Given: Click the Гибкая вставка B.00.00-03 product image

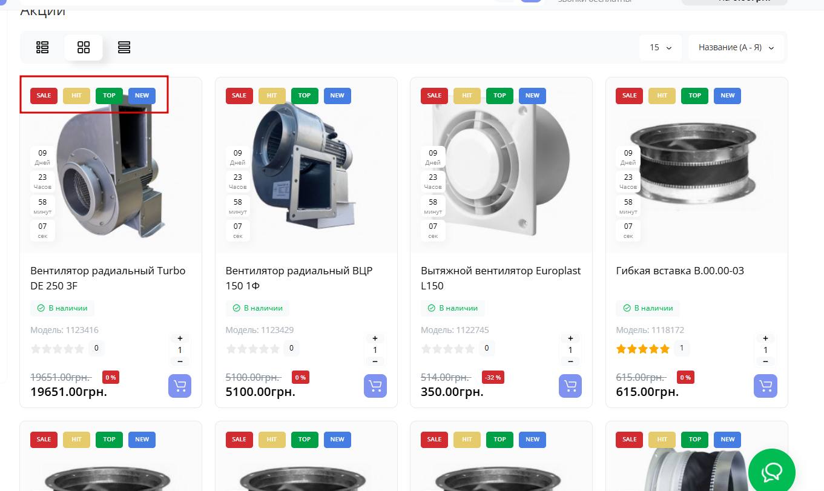Looking at the screenshot, I should coord(697,165).
